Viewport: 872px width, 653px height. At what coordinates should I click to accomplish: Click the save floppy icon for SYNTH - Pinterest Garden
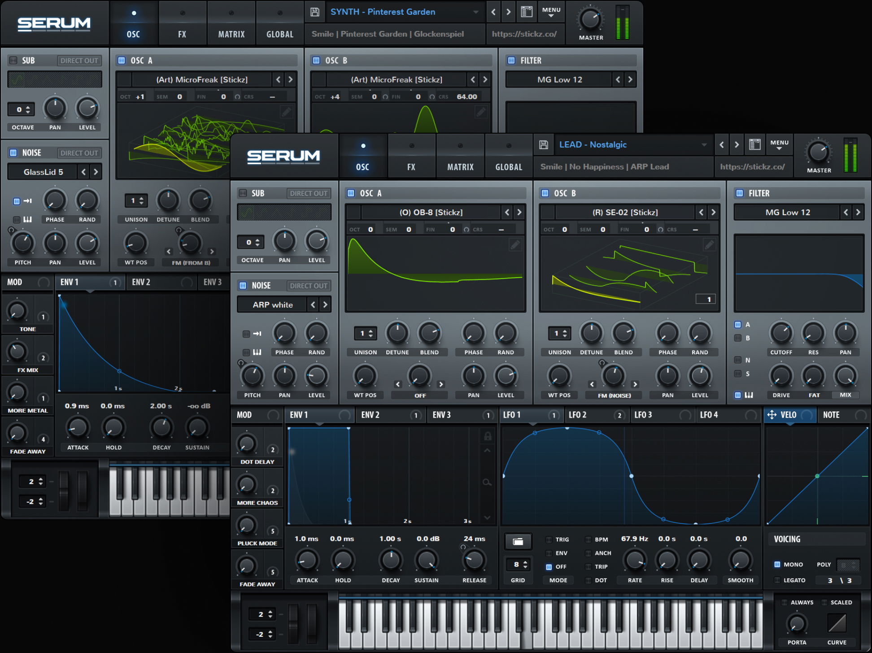pos(315,12)
